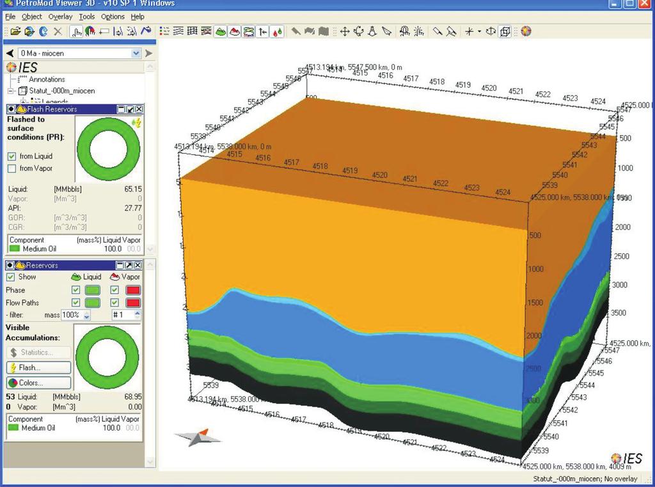Click the Visible Accumulations donut chart
This screenshot has width=655, height=487.
pos(107,358)
